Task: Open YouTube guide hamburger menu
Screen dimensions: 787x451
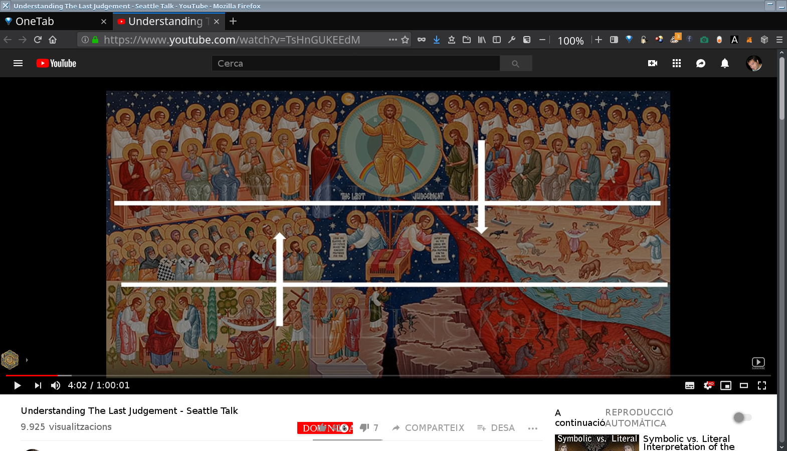Action: point(18,63)
